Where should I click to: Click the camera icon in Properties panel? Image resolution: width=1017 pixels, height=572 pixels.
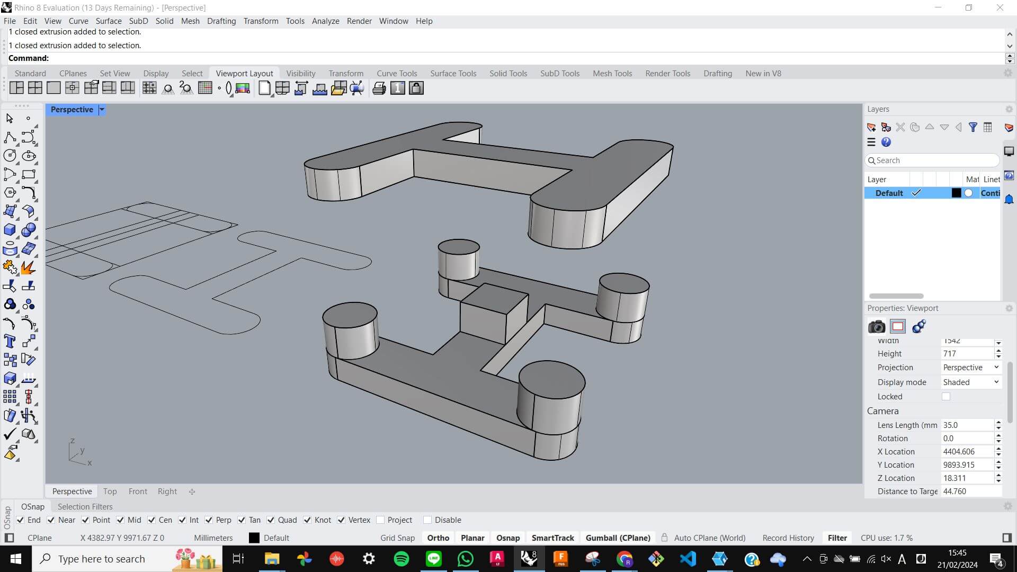(x=877, y=327)
